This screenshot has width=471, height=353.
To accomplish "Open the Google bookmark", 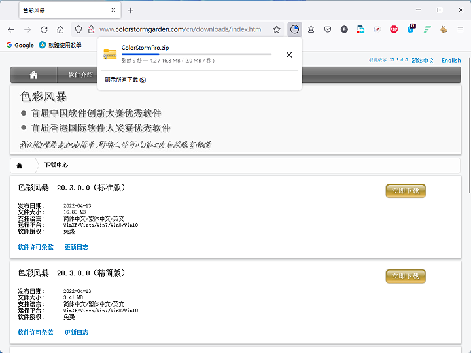I will [20, 45].
